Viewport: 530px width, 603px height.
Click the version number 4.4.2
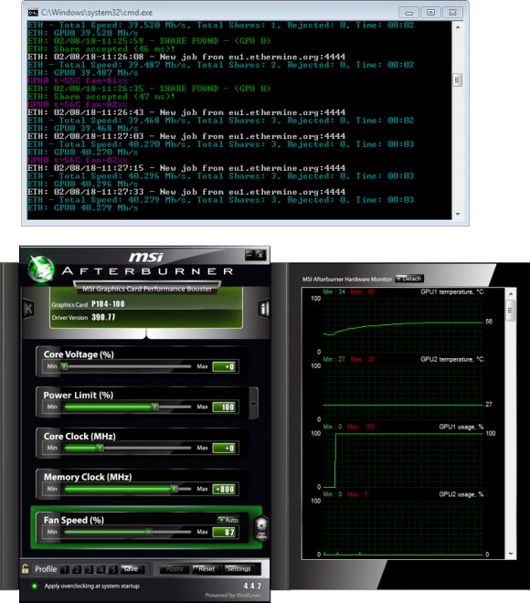point(252,586)
